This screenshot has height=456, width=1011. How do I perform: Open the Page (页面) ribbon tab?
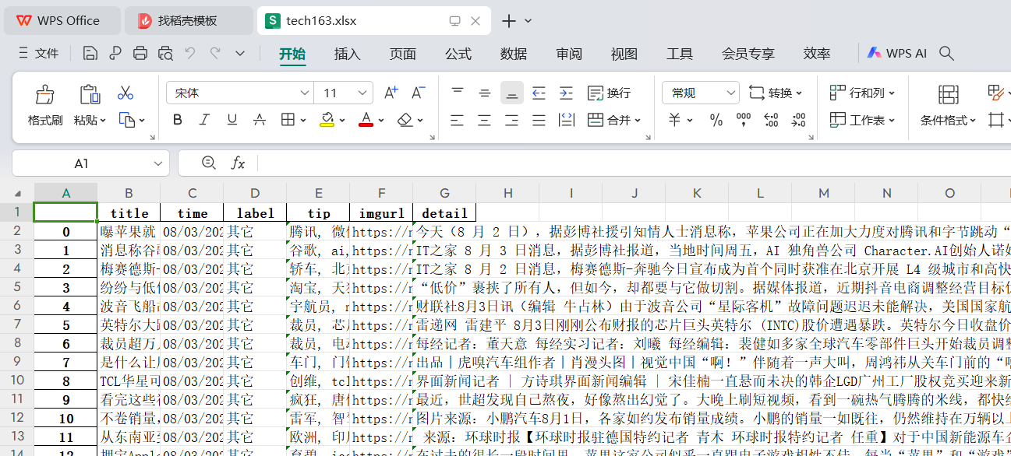403,54
